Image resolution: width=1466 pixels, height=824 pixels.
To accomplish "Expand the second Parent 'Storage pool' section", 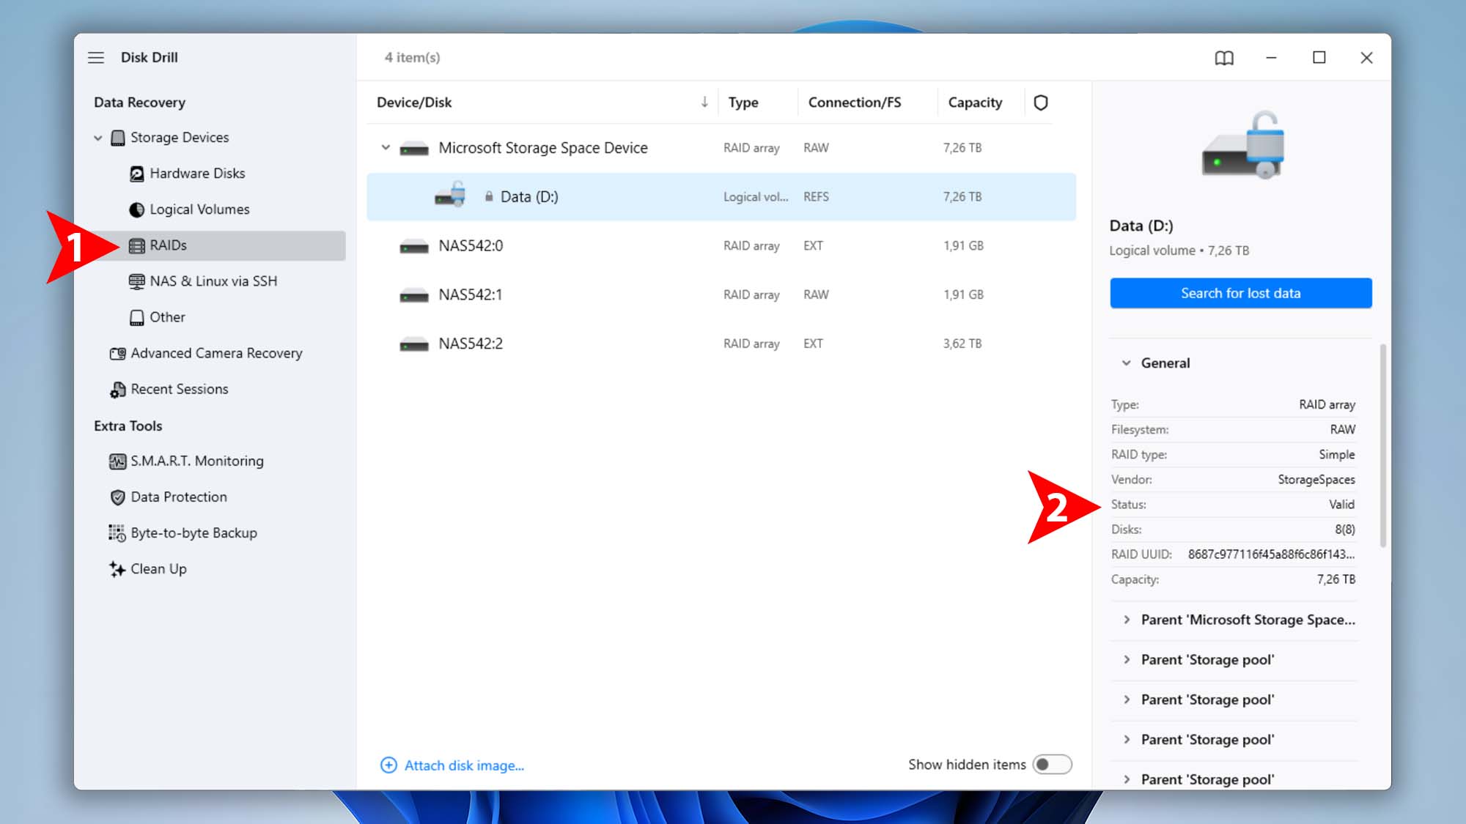I will tap(1127, 699).
